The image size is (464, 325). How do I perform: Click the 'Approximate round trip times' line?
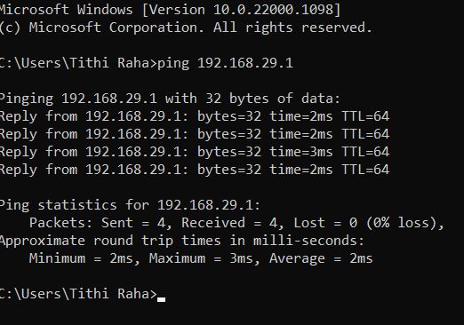coord(181,241)
